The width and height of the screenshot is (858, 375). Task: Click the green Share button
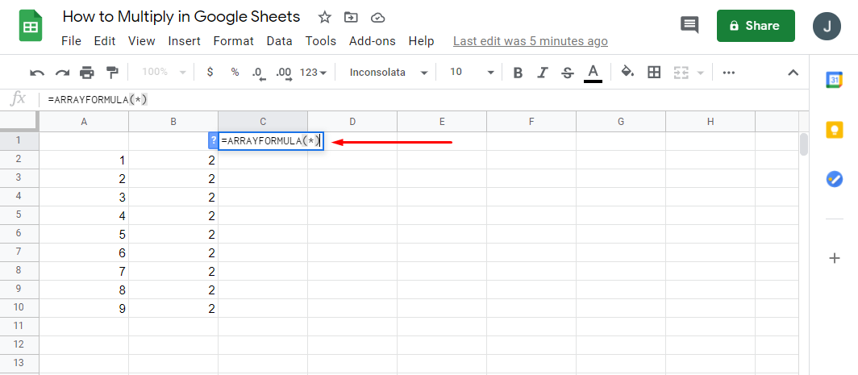click(756, 26)
